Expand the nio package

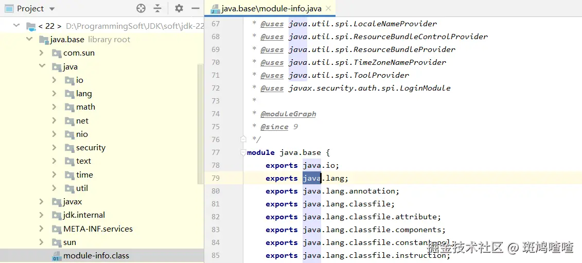tap(54, 134)
